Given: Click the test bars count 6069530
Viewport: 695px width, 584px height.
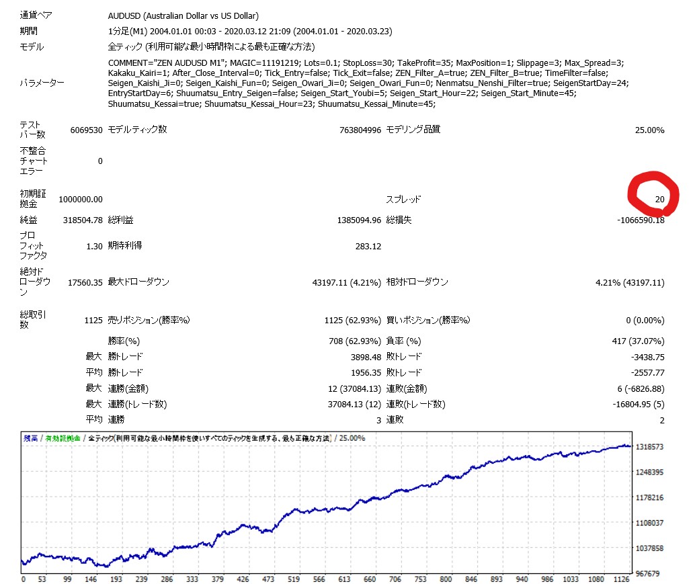Looking at the screenshot, I should pos(86,130).
